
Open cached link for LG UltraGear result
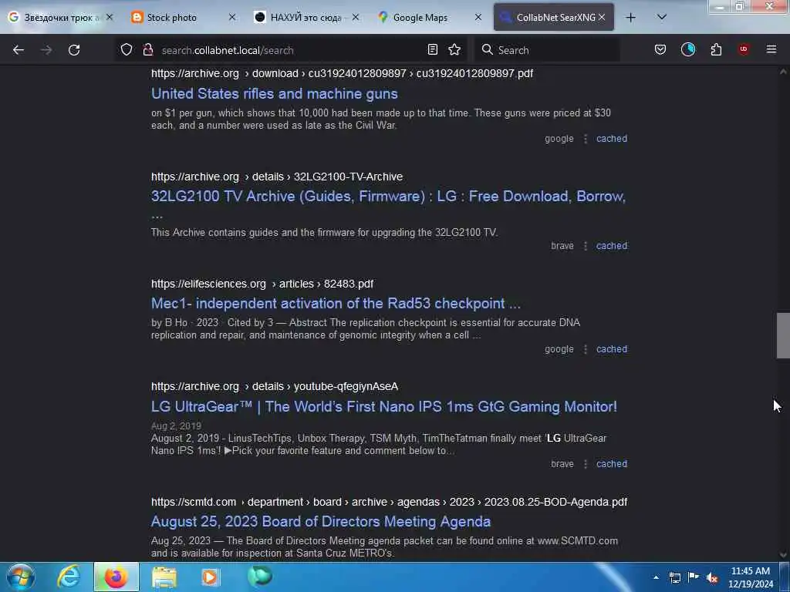(x=612, y=463)
